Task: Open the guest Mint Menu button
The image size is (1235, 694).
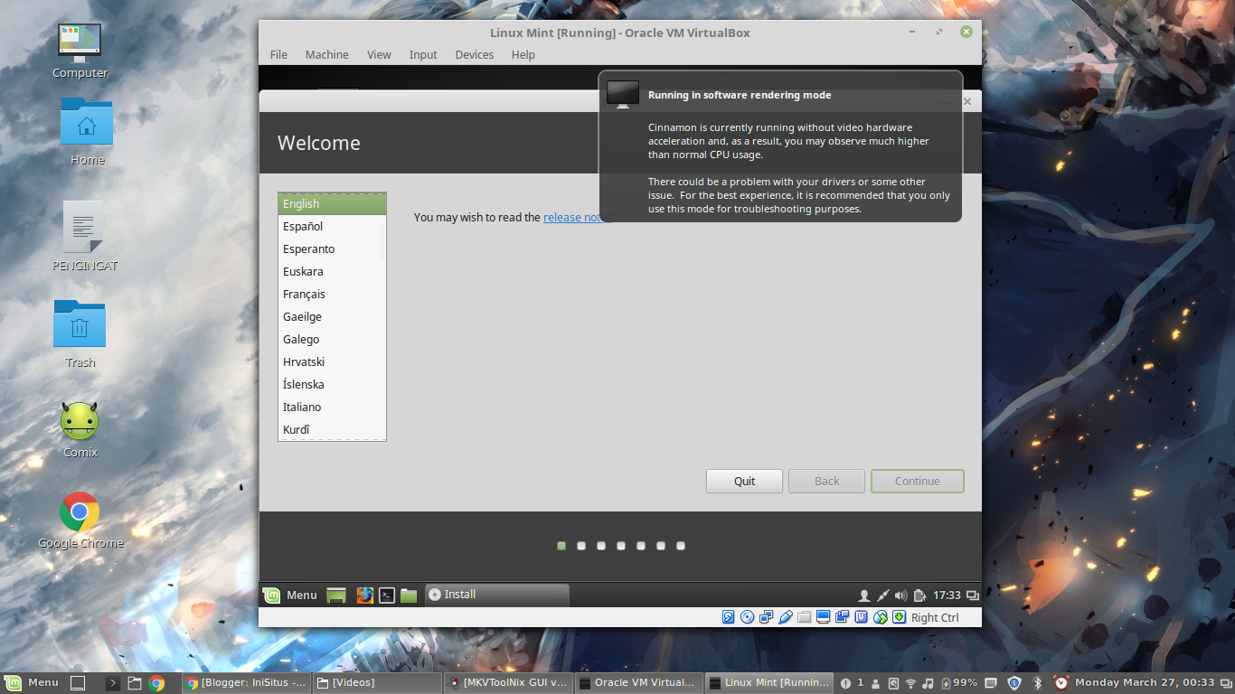Action: tap(290, 595)
